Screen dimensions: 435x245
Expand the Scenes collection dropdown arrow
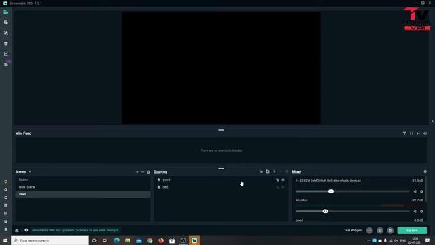[30, 172]
